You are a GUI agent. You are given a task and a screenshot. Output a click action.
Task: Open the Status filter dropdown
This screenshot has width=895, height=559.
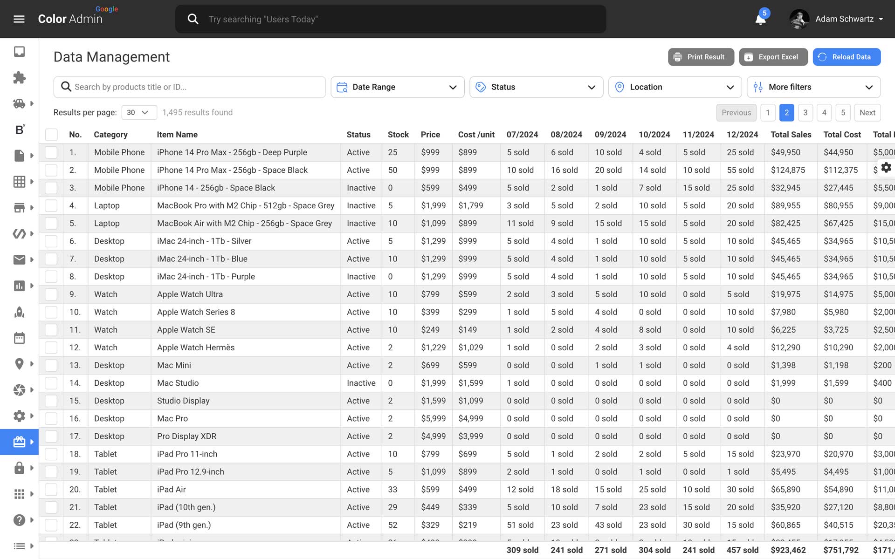tap(536, 87)
